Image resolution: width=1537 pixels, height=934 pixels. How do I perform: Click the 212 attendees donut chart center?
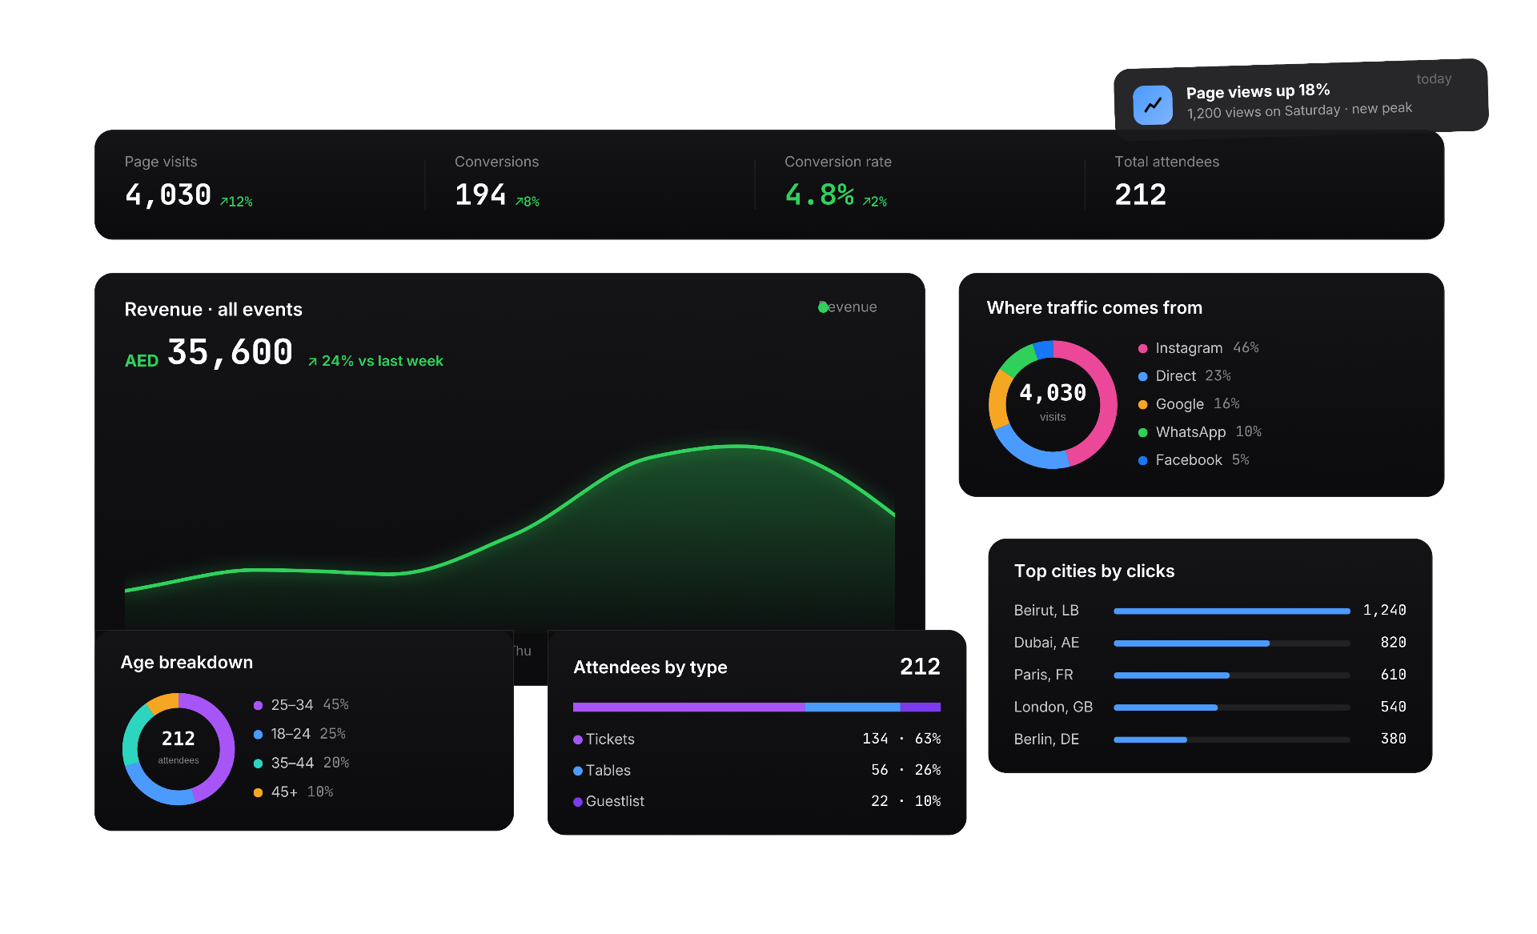[x=179, y=748]
